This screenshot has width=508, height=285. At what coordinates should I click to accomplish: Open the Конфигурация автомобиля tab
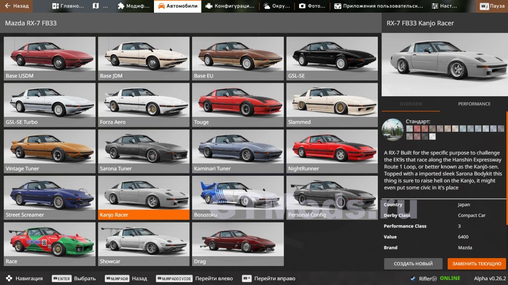point(230,6)
